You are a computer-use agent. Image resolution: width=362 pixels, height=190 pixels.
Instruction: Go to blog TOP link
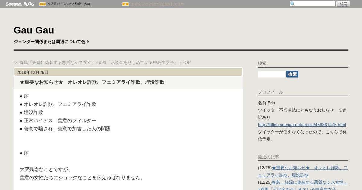pyautogui.click(x=186, y=62)
